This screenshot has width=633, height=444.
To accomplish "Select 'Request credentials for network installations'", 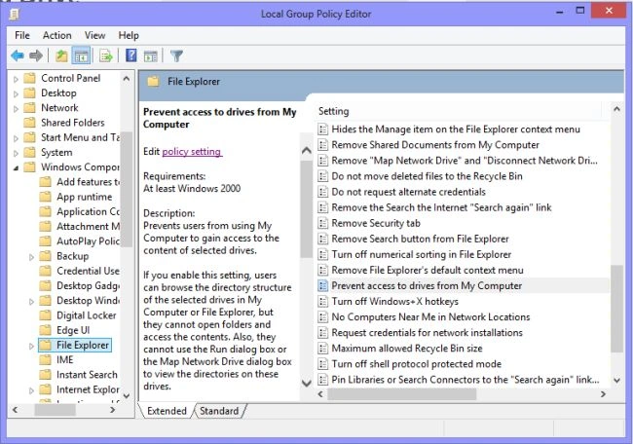I will tap(428, 333).
